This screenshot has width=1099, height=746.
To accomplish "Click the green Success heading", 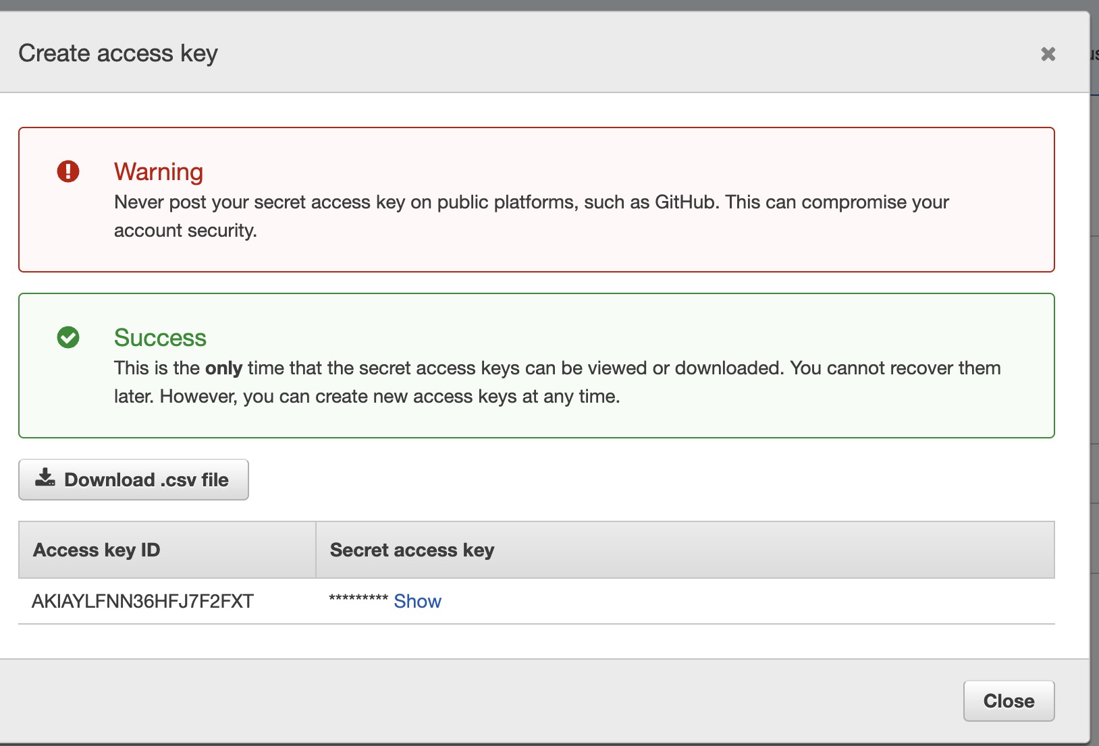I will pos(160,337).
